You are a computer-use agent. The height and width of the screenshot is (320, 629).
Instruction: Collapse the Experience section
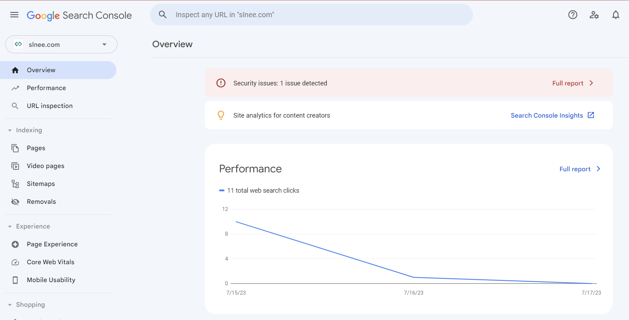pos(10,227)
